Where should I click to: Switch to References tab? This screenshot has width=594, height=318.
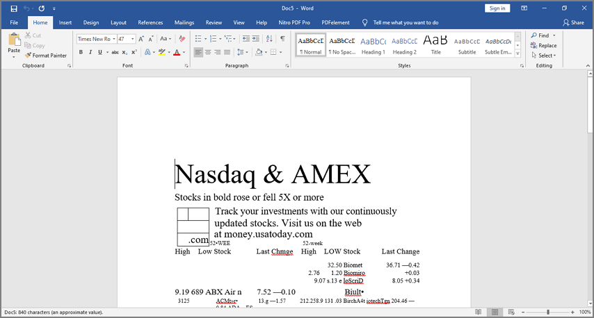click(150, 23)
